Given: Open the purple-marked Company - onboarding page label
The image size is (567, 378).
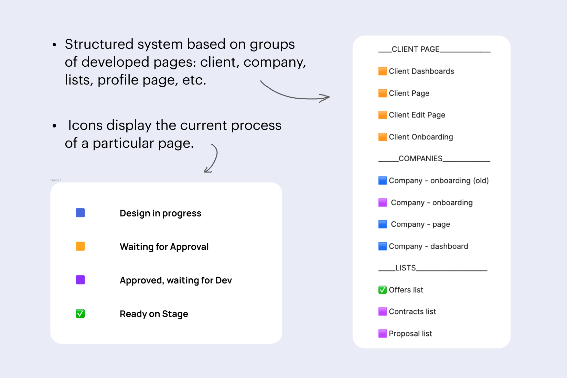Looking at the screenshot, I should [x=432, y=202].
